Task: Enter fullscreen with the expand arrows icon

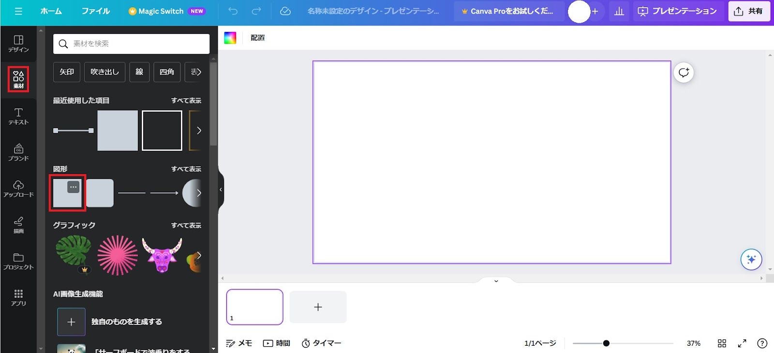Action: pyautogui.click(x=742, y=343)
